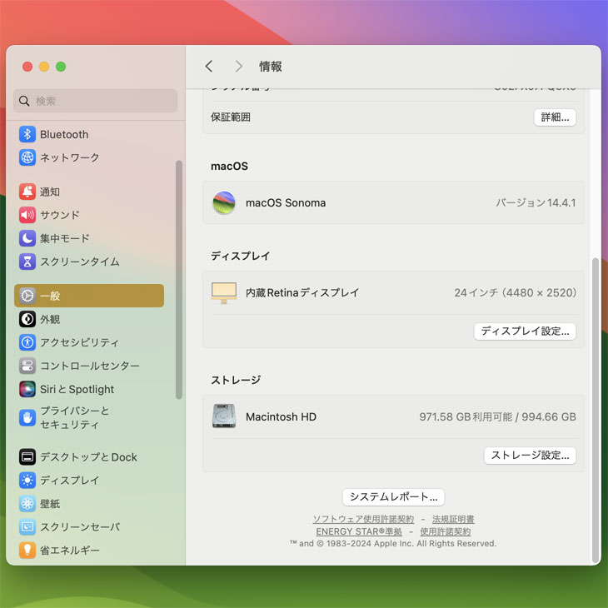Open ストレージ設定... button
608x608 pixels.
coord(530,456)
